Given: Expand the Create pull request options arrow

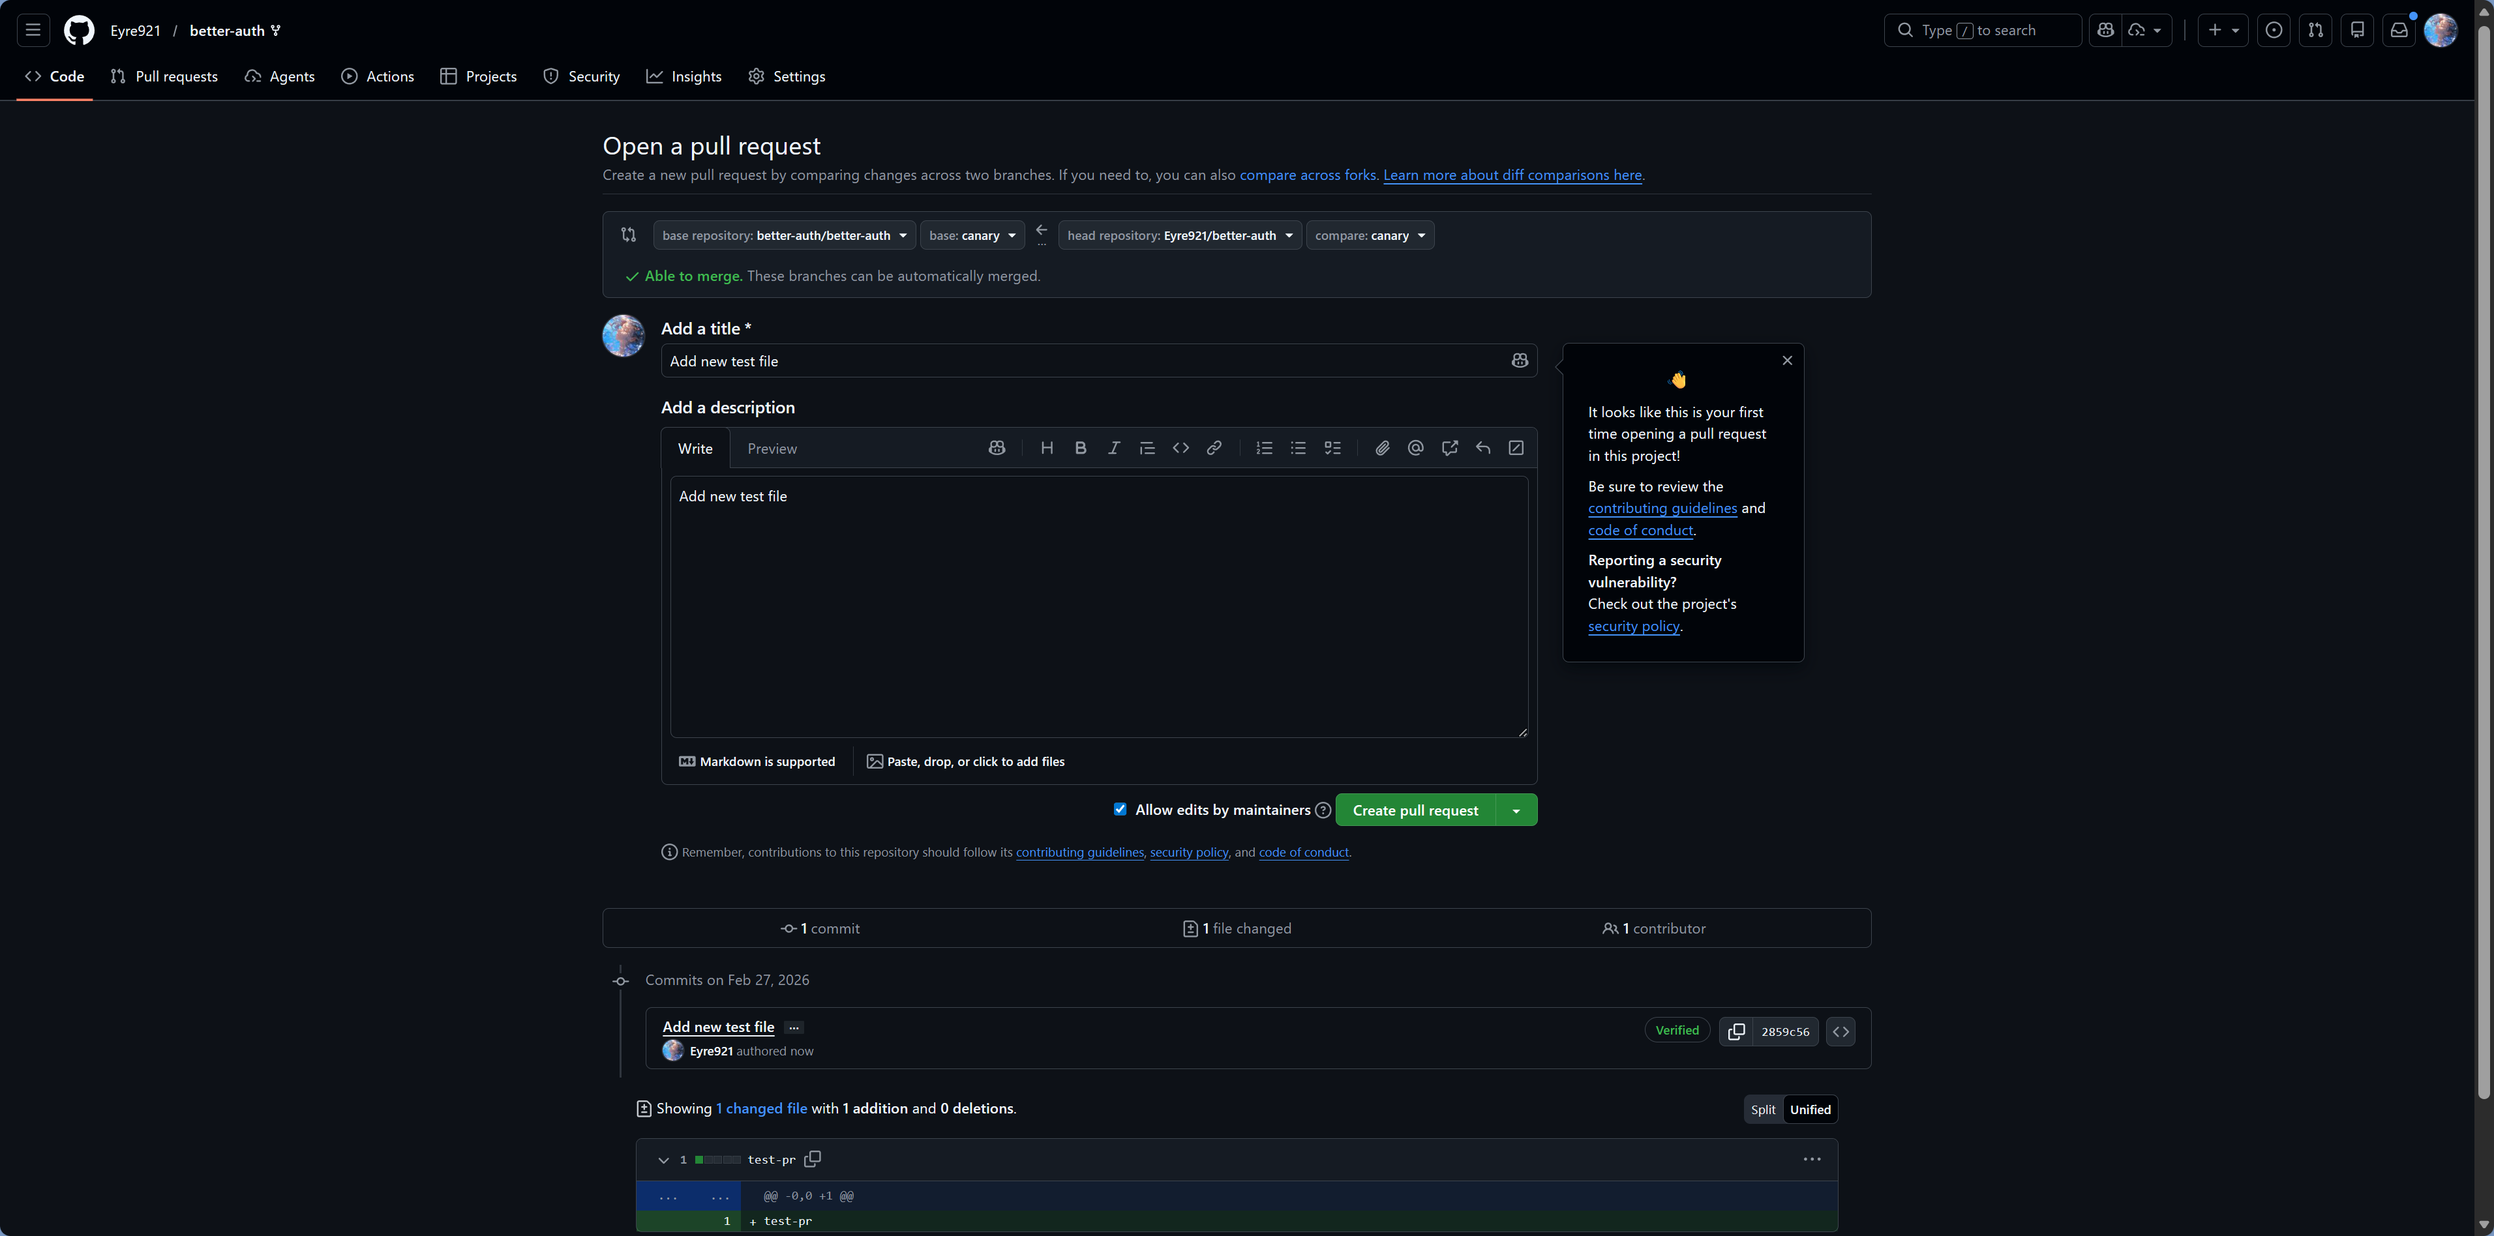Looking at the screenshot, I should tap(1516, 810).
